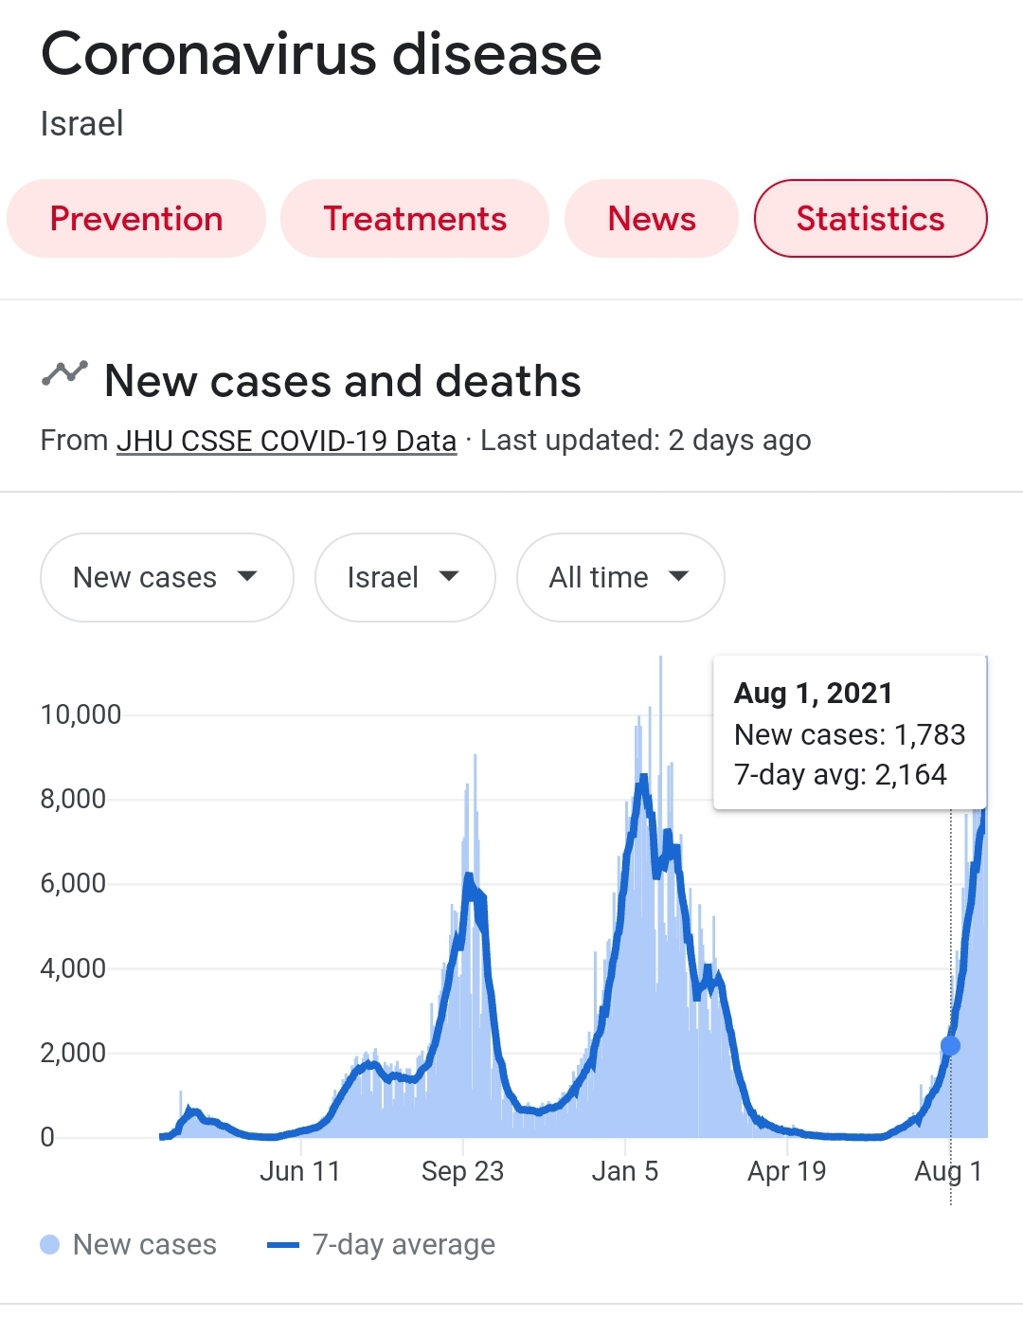The width and height of the screenshot is (1023, 1318).
Task: Expand the Israel region dropdown
Action: click(404, 577)
